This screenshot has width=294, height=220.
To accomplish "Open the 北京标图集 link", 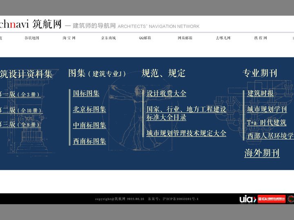I will [x=89, y=109].
